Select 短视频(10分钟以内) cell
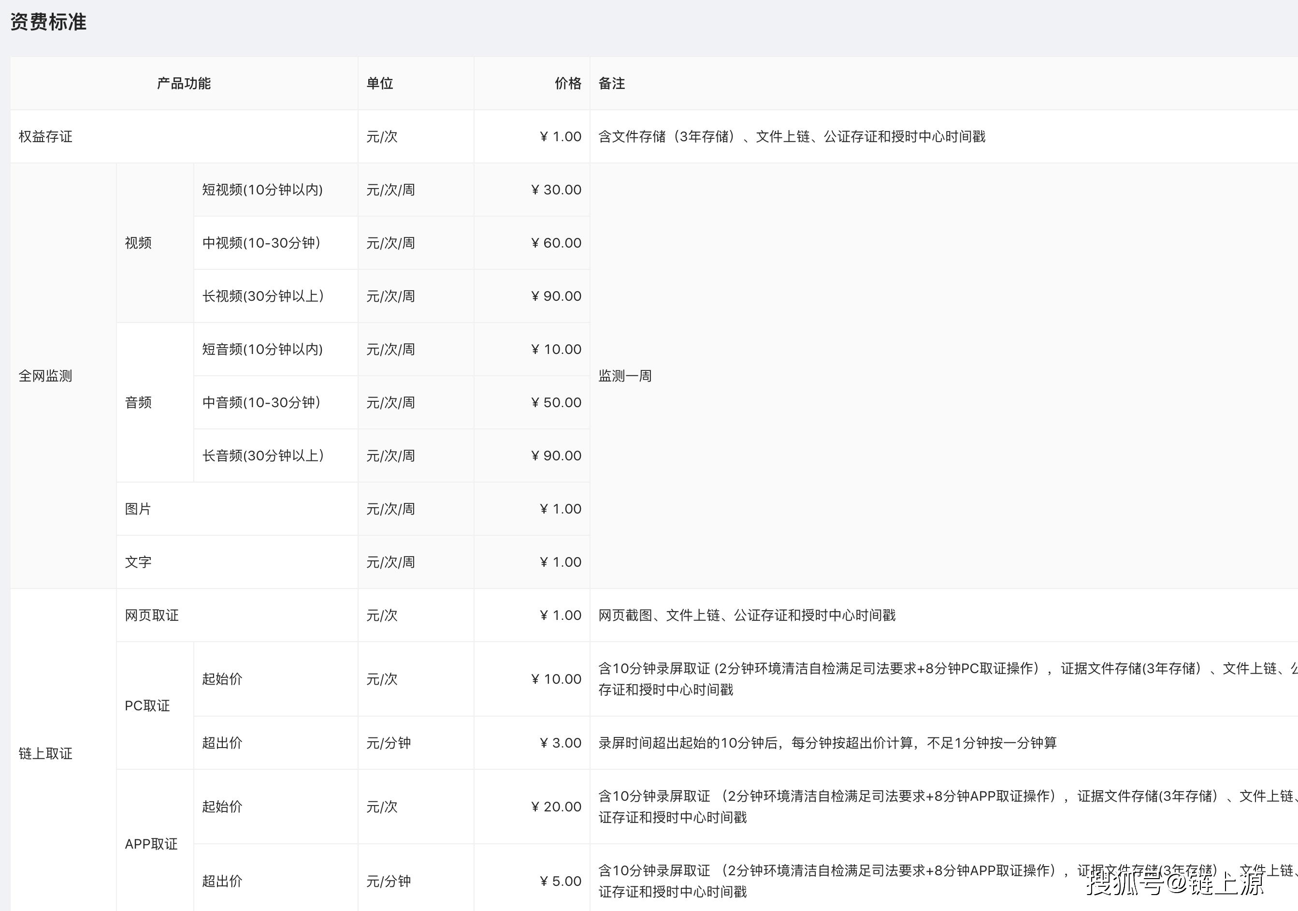 262,190
